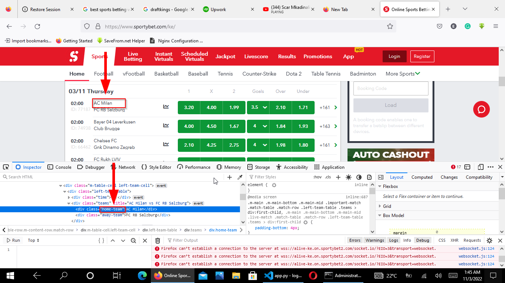The width and height of the screenshot is (505, 283).
Task: Select the iframe picker in DevTools toolbar
Action: 467,167
